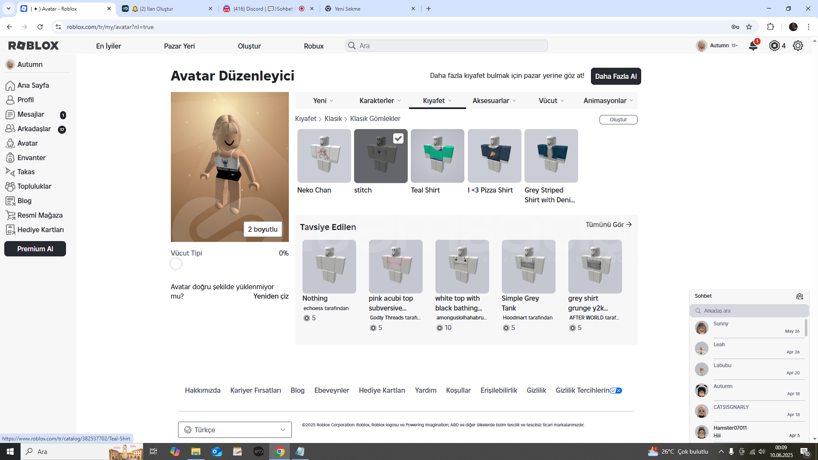Open Avatar in the sidebar

pyautogui.click(x=28, y=144)
